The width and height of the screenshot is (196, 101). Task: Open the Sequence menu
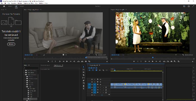click(14, 3)
